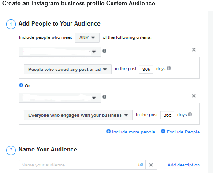The height and width of the screenshot is (173, 213).
Task: Click the 'Or' label text
Action: [27, 86]
